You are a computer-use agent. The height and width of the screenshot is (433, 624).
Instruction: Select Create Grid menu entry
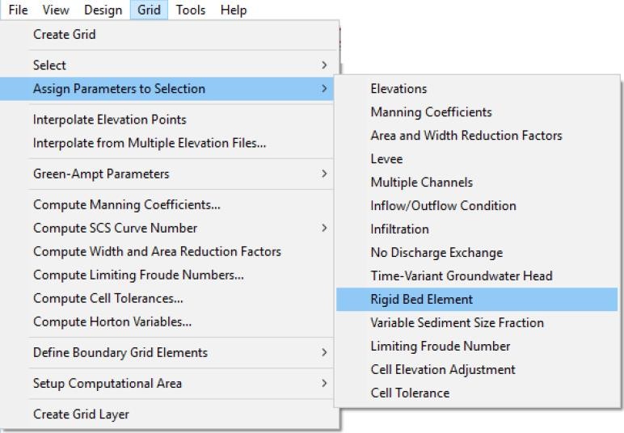64,35
